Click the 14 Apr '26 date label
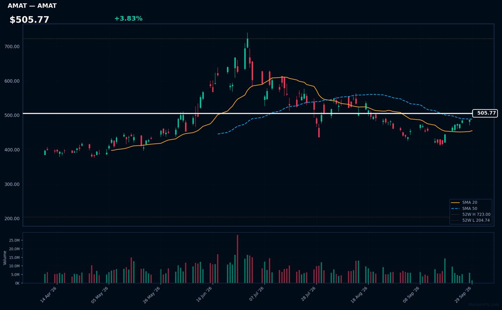 coord(49,295)
